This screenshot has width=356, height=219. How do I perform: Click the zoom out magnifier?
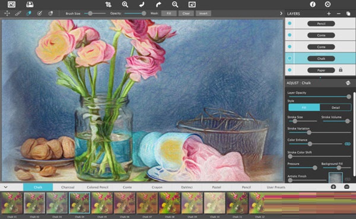coord(175,5)
